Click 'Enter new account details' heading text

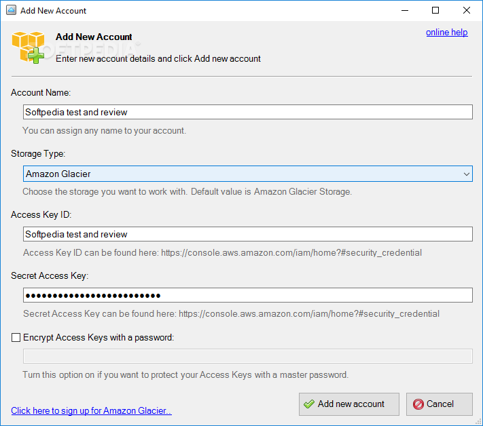(158, 58)
